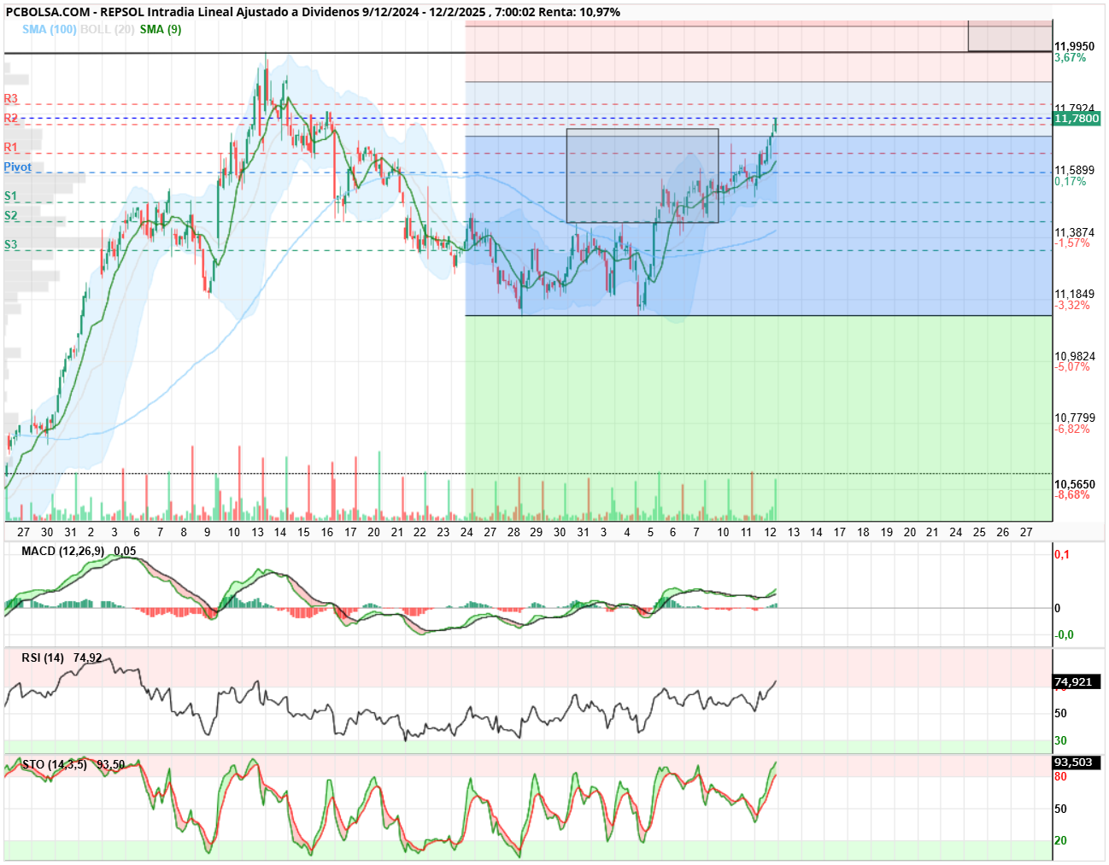1109x865 pixels.
Task: Click the MACD -0,0 scale label
Action: click(x=1064, y=635)
